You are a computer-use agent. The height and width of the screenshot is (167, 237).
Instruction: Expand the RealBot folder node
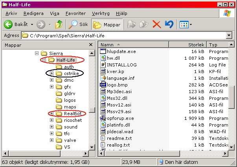coord(52,113)
